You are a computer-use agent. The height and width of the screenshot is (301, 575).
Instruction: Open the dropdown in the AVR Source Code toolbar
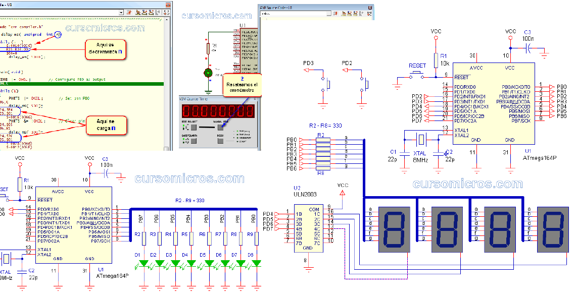pos(330,13)
